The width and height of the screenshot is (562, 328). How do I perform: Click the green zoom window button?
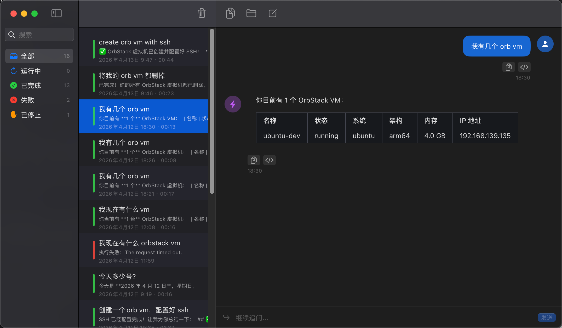[35, 13]
